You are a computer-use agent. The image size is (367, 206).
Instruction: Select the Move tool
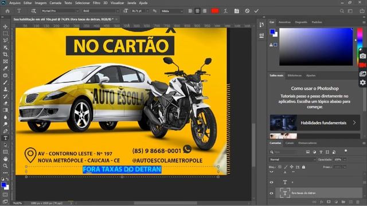[5, 27]
